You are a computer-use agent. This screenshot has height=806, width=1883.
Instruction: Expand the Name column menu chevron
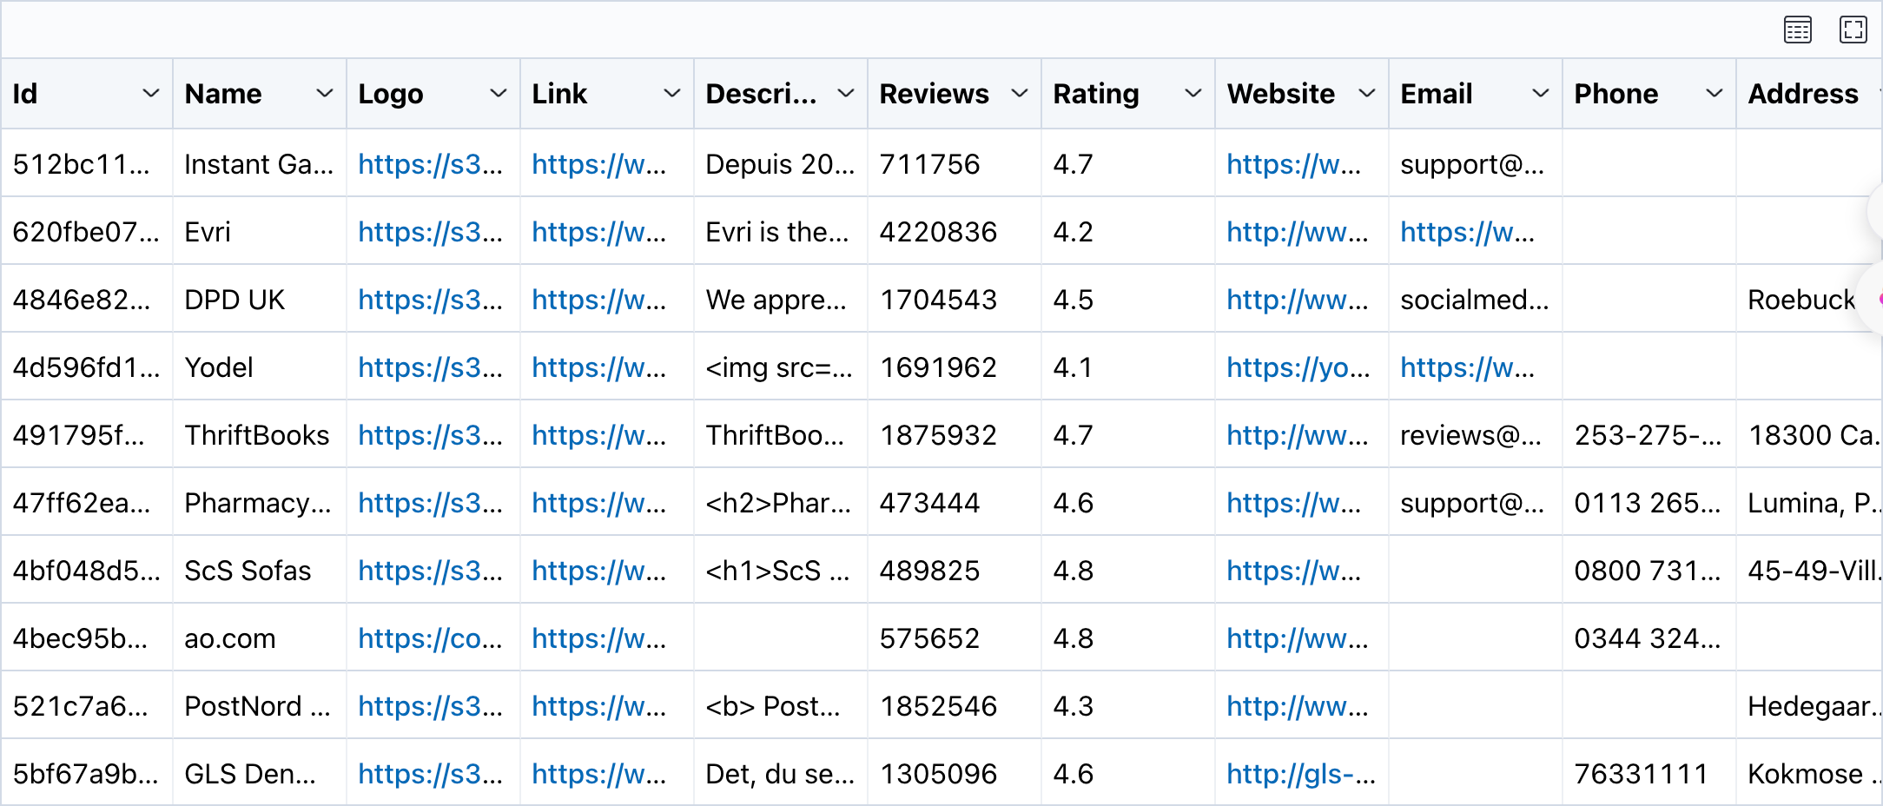(325, 94)
